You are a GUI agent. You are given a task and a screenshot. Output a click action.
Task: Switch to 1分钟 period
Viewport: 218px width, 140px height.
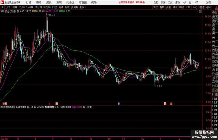[x=14, y=7]
